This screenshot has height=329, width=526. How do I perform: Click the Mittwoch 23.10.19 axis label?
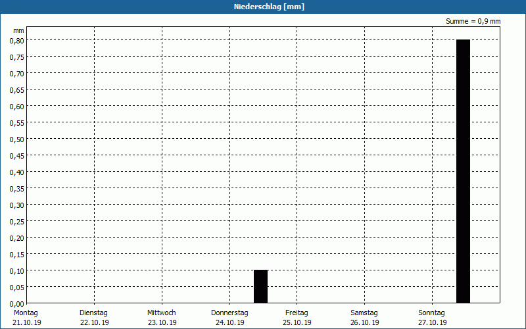click(x=162, y=318)
